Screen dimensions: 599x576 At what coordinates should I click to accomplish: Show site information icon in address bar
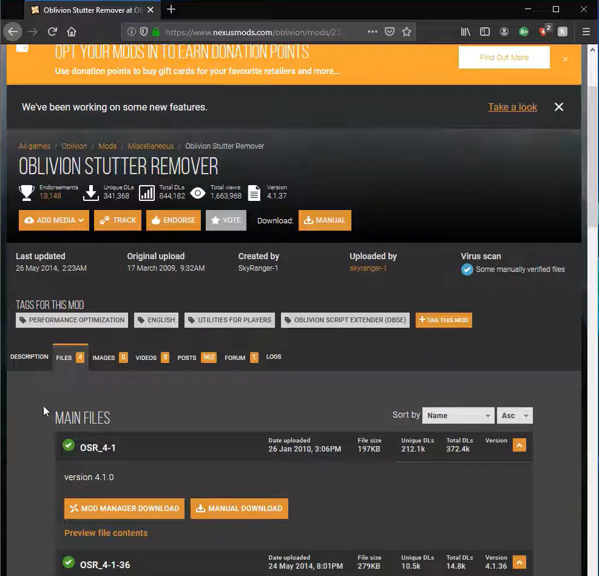[x=132, y=32]
